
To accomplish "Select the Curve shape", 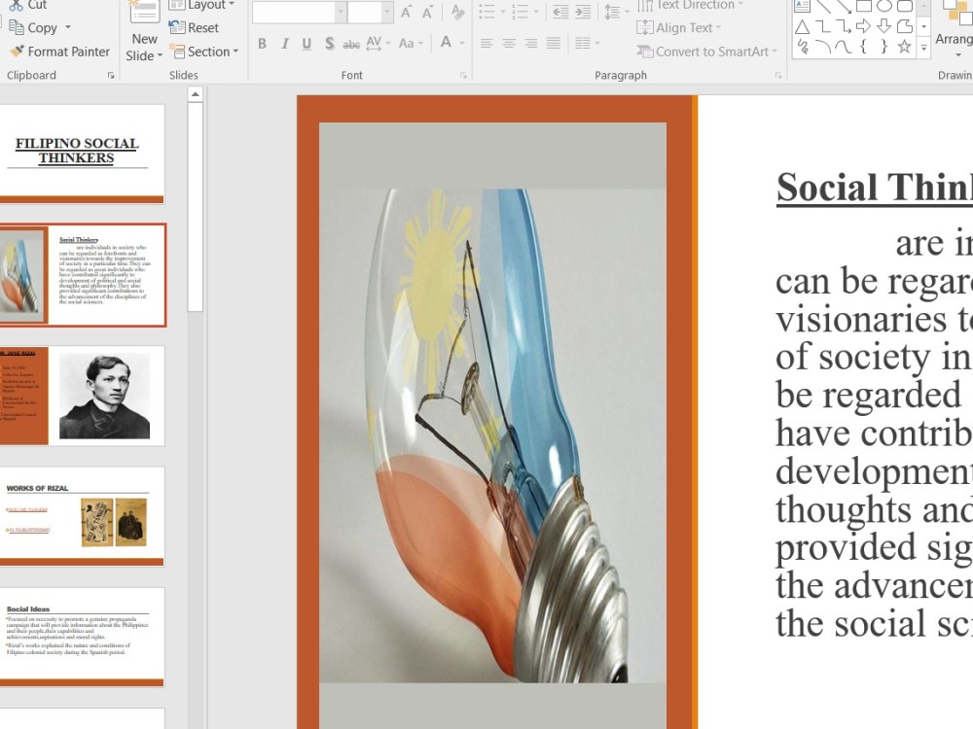I will pyautogui.click(x=844, y=47).
